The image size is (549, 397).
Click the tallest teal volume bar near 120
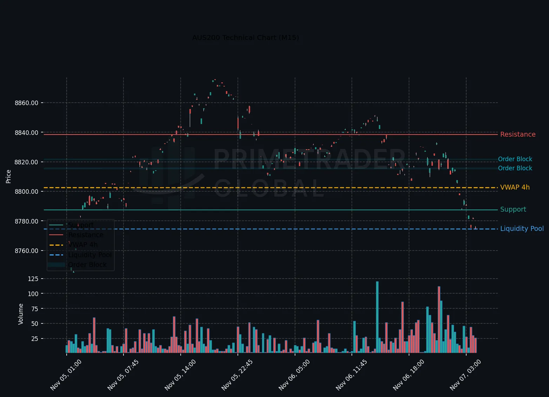pyautogui.click(x=377, y=317)
